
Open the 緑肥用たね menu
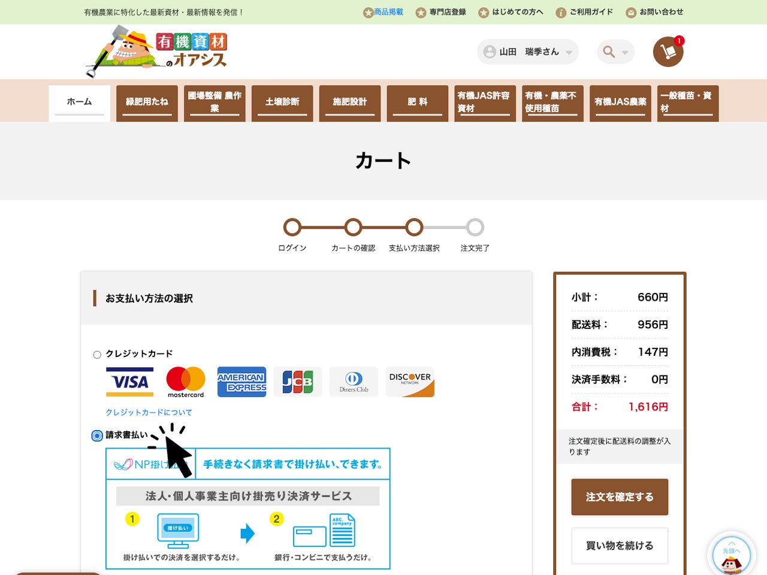[147, 103]
